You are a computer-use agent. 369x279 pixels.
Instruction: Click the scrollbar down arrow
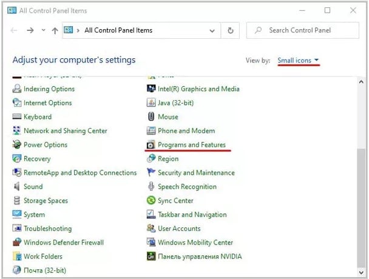pos(361,272)
